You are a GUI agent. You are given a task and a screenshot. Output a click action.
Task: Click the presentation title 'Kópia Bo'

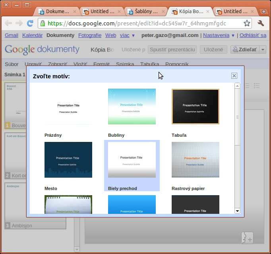tap(102, 50)
